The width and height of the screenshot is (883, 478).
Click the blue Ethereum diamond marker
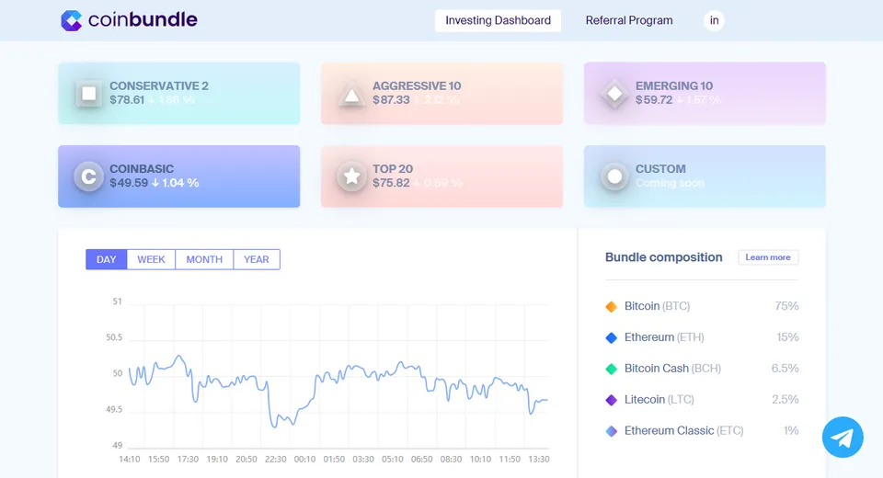coord(611,337)
